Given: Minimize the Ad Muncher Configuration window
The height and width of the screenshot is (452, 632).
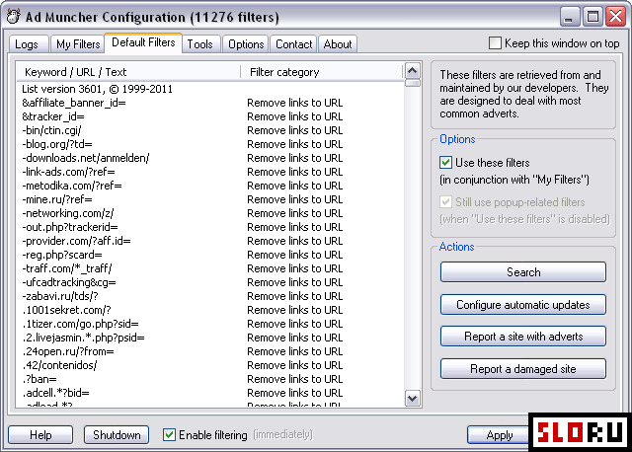Looking at the screenshot, I should [x=569, y=17].
